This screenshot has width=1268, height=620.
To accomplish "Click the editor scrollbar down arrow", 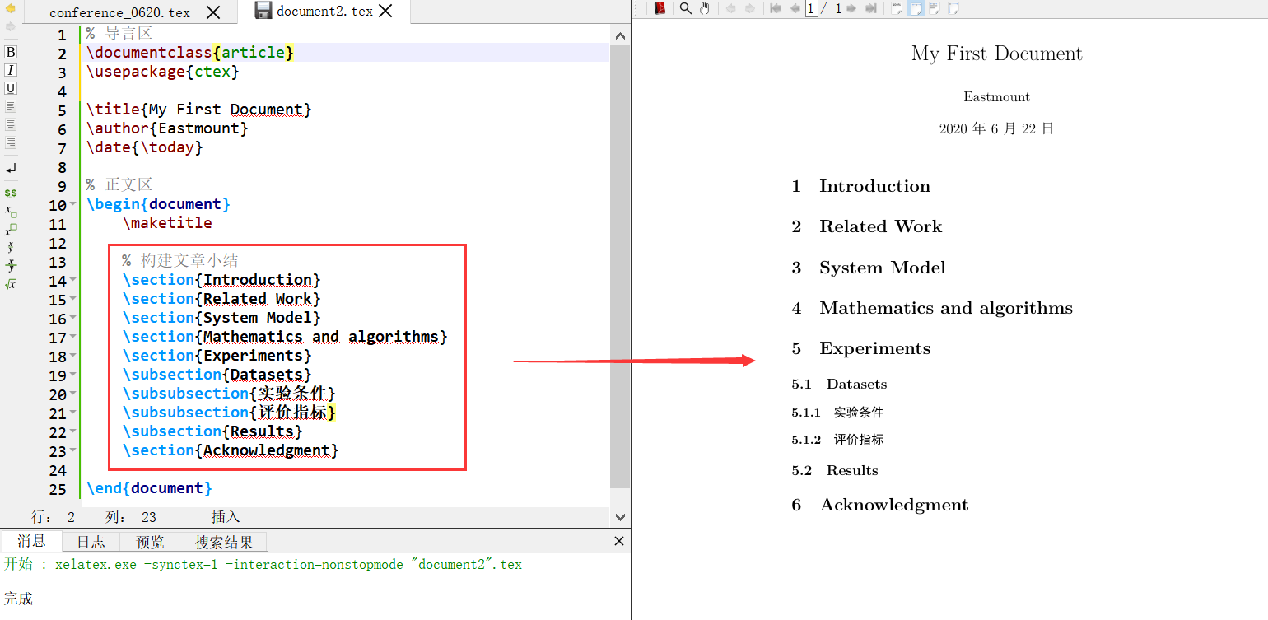I will click(620, 516).
